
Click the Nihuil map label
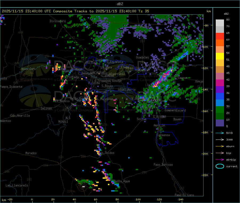click(63, 122)
